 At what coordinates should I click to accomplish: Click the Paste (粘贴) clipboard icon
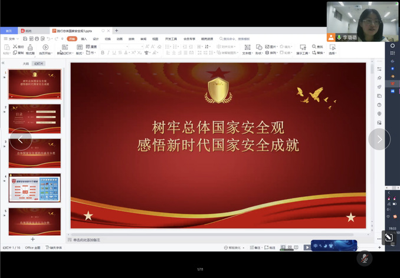(5, 48)
